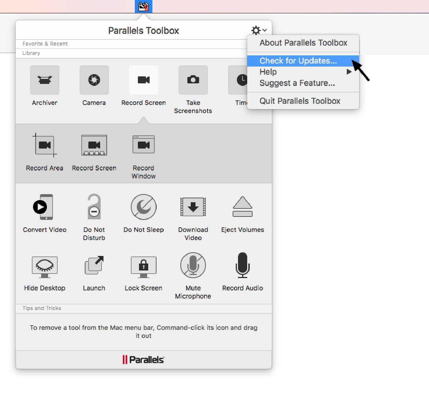This screenshot has width=429, height=395.
Task: Toggle Do Not Disturb mode
Action: coord(94,207)
